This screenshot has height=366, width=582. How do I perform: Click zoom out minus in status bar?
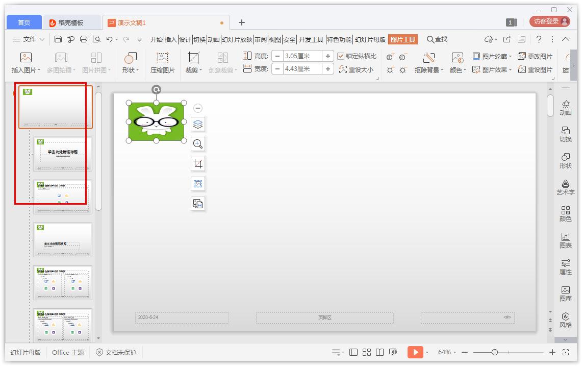pos(465,352)
